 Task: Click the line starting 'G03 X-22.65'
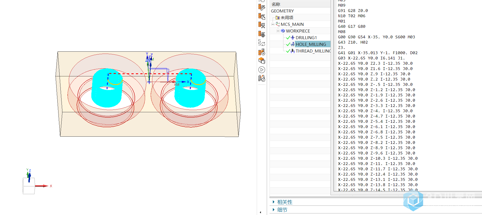coord(371,58)
